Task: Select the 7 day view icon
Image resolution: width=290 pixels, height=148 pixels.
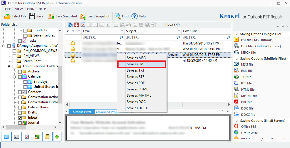Action: click(x=102, y=25)
